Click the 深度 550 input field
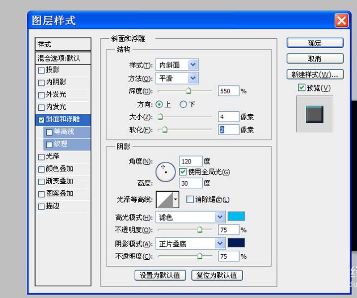357x298 pixels. (228, 91)
